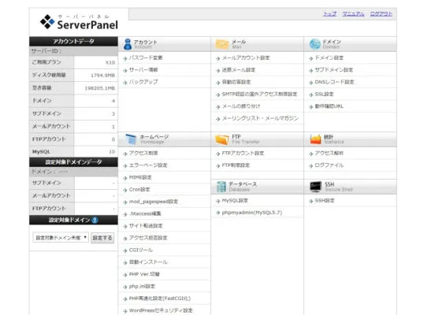Open Cron設定
The width and height of the screenshot is (424, 315).
(x=139, y=189)
